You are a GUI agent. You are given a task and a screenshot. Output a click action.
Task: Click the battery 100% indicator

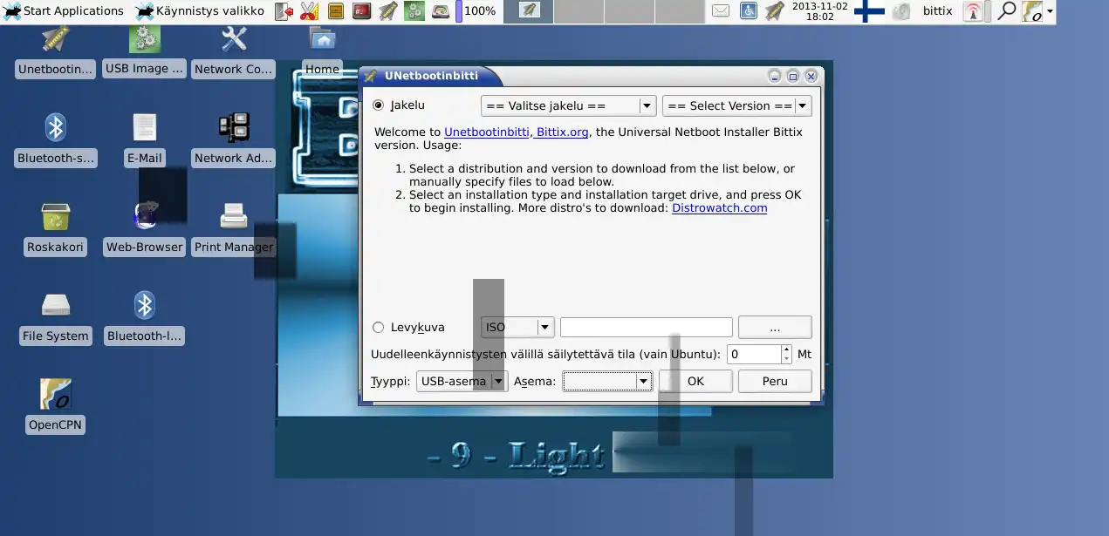tap(477, 11)
